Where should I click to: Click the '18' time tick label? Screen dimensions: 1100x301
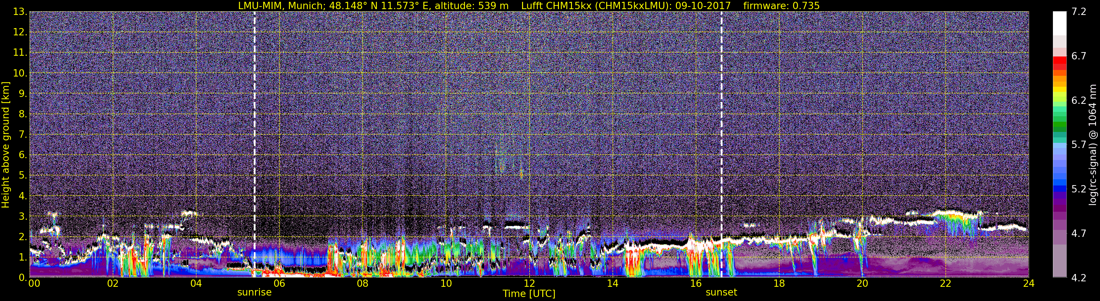click(x=779, y=284)
